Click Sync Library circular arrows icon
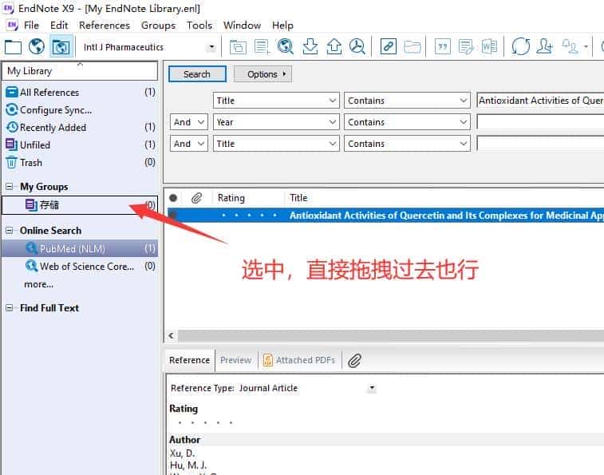Screen dimensions: 604x475 point(520,47)
